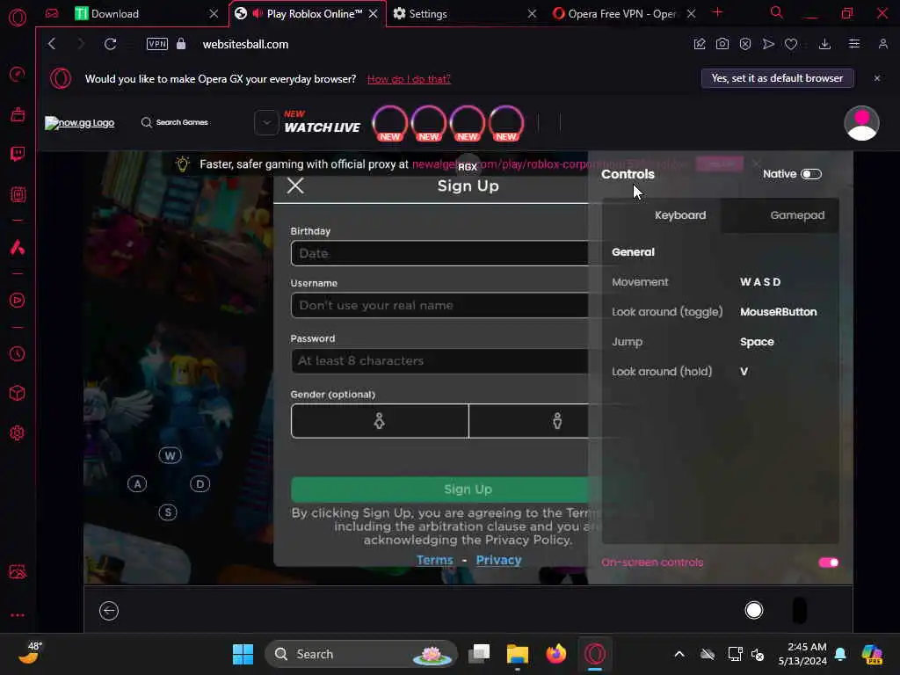Open the user avatar on now.gg header
This screenshot has height=675, width=900.
[861, 123]
